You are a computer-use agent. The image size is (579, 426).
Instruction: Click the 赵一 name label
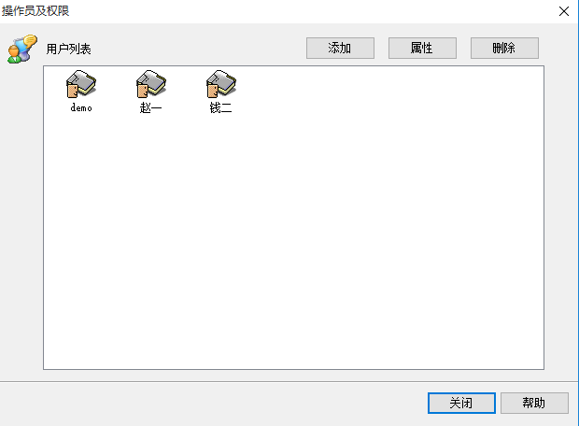click(150, 107)
